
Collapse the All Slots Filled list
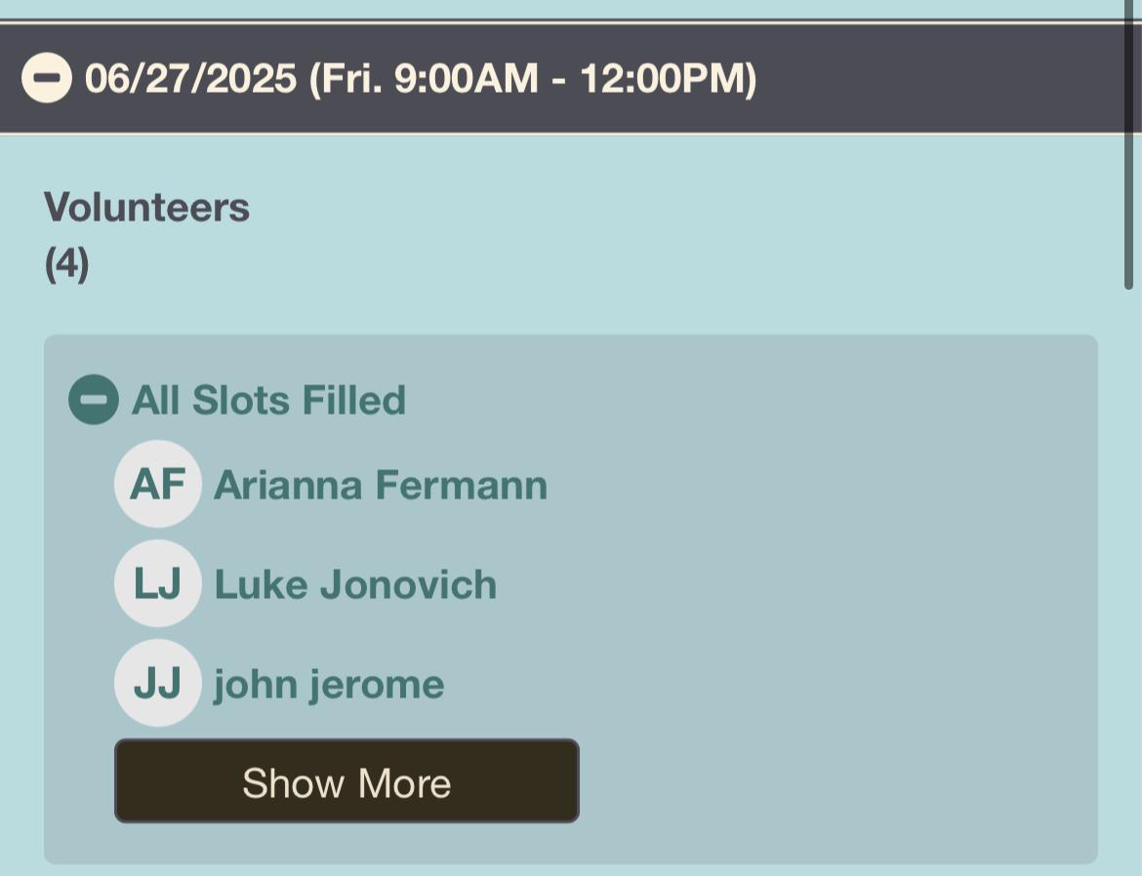point(93,400)
